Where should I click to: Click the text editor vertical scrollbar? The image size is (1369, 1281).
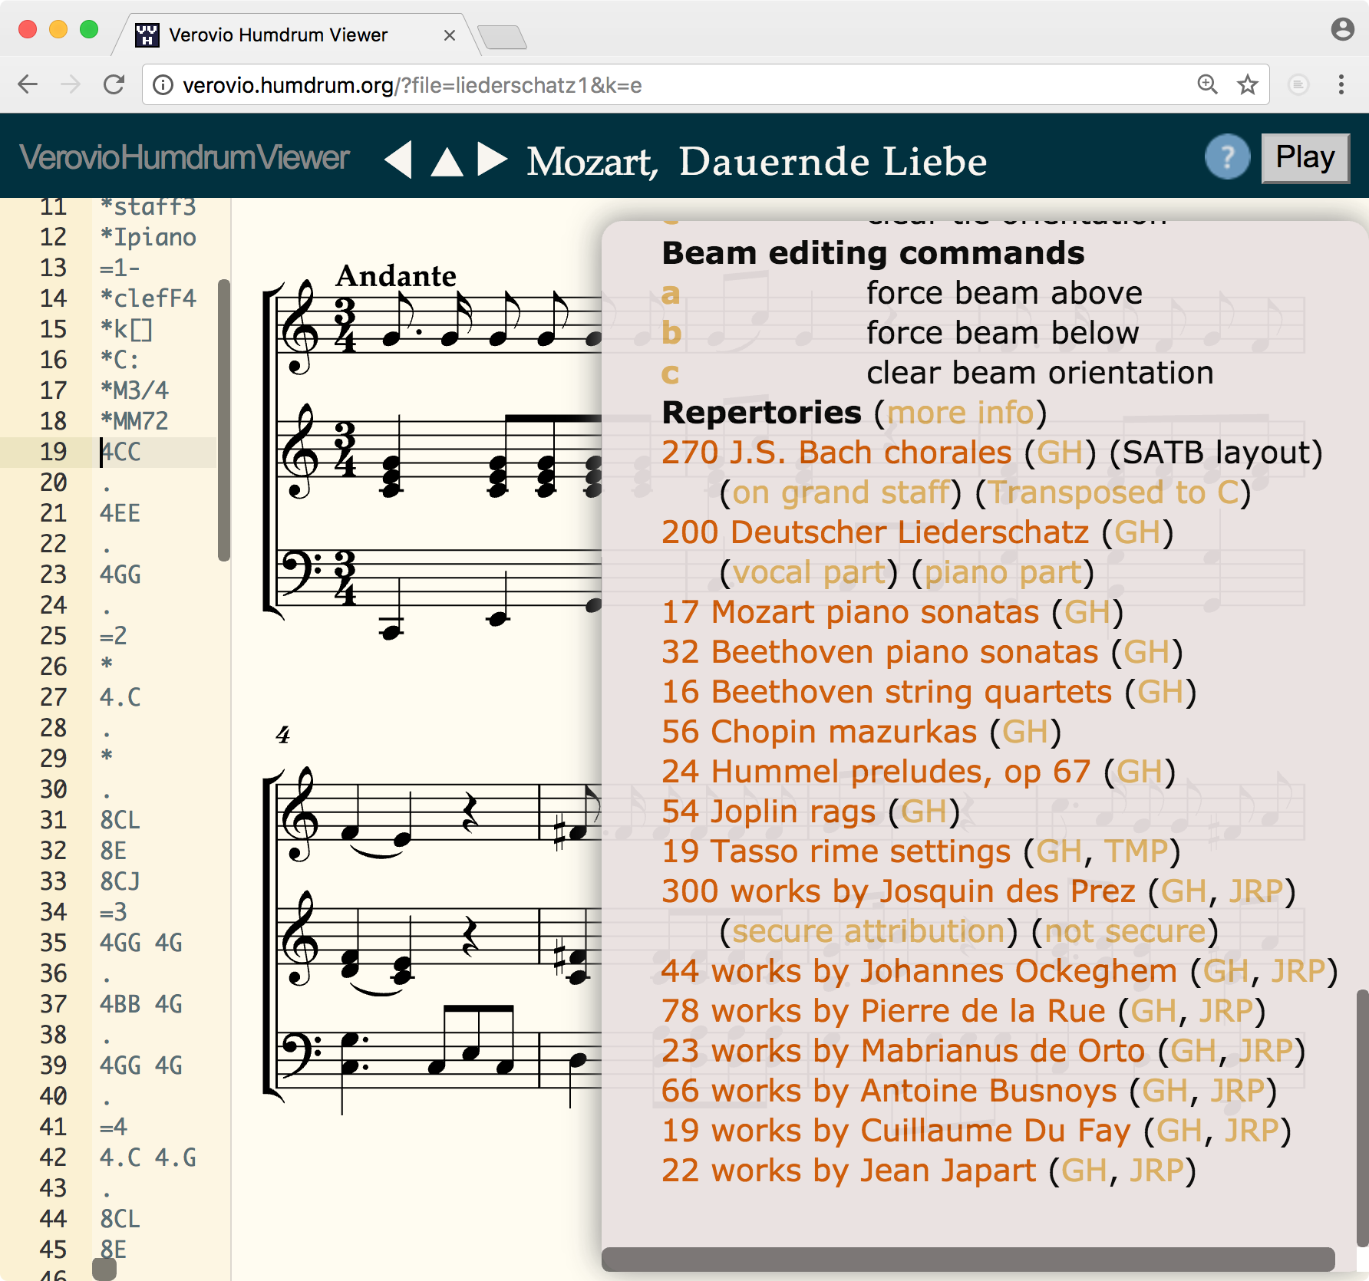(x=224, y=420)
